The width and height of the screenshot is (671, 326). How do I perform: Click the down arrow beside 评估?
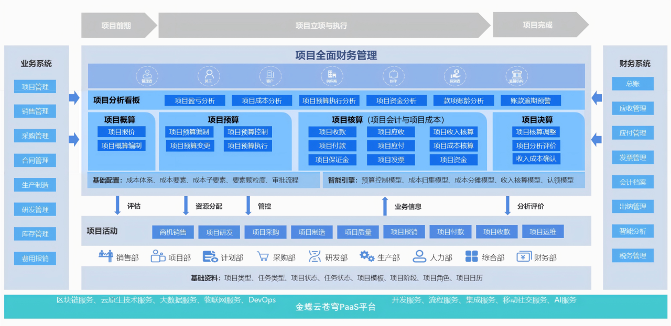117,206
